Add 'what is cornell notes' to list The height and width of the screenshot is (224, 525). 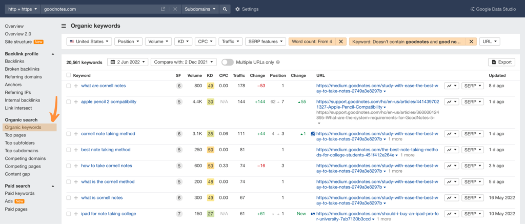point(76,197)
